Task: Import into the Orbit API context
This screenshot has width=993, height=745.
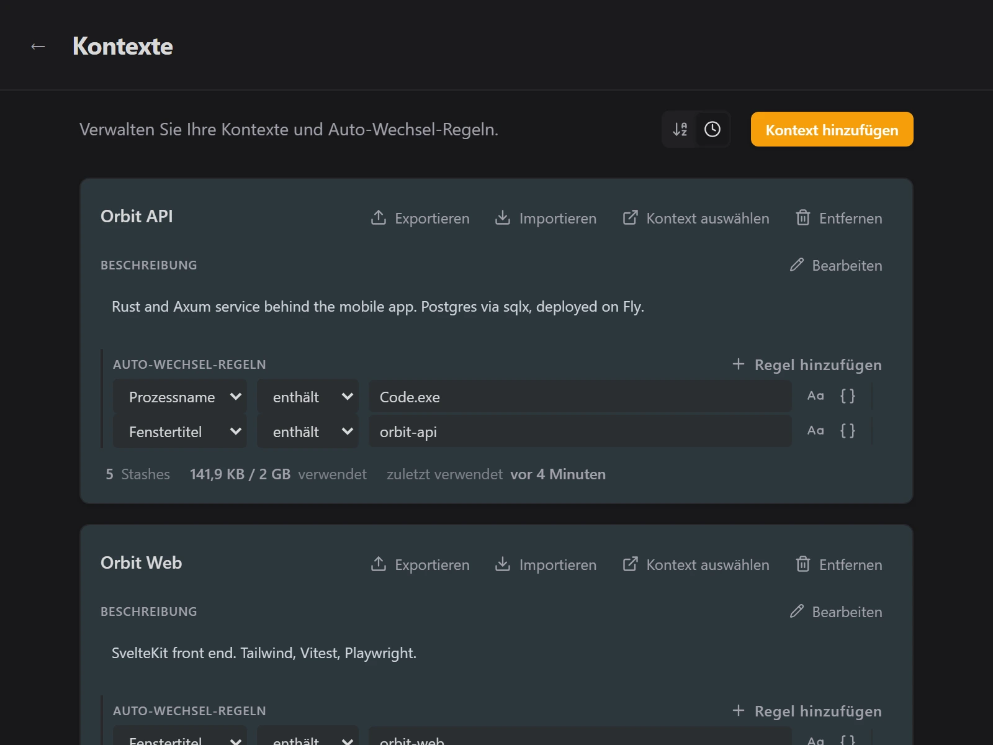Action: click(546, 218)
